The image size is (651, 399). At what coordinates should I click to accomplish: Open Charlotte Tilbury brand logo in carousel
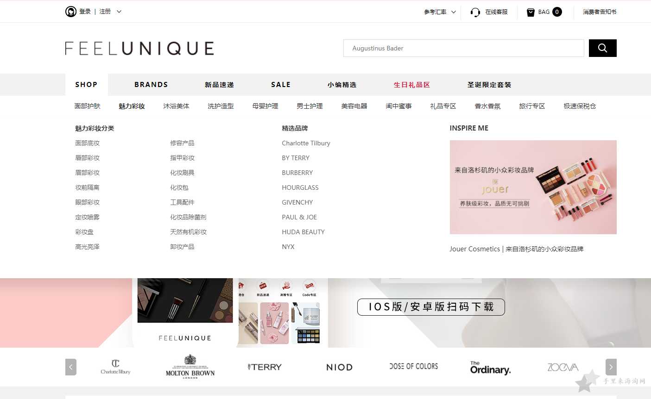click(115, 367)
